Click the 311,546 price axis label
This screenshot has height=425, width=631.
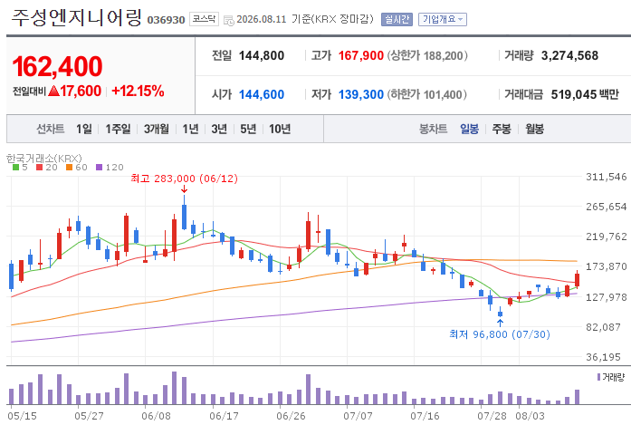coord(607,177)
